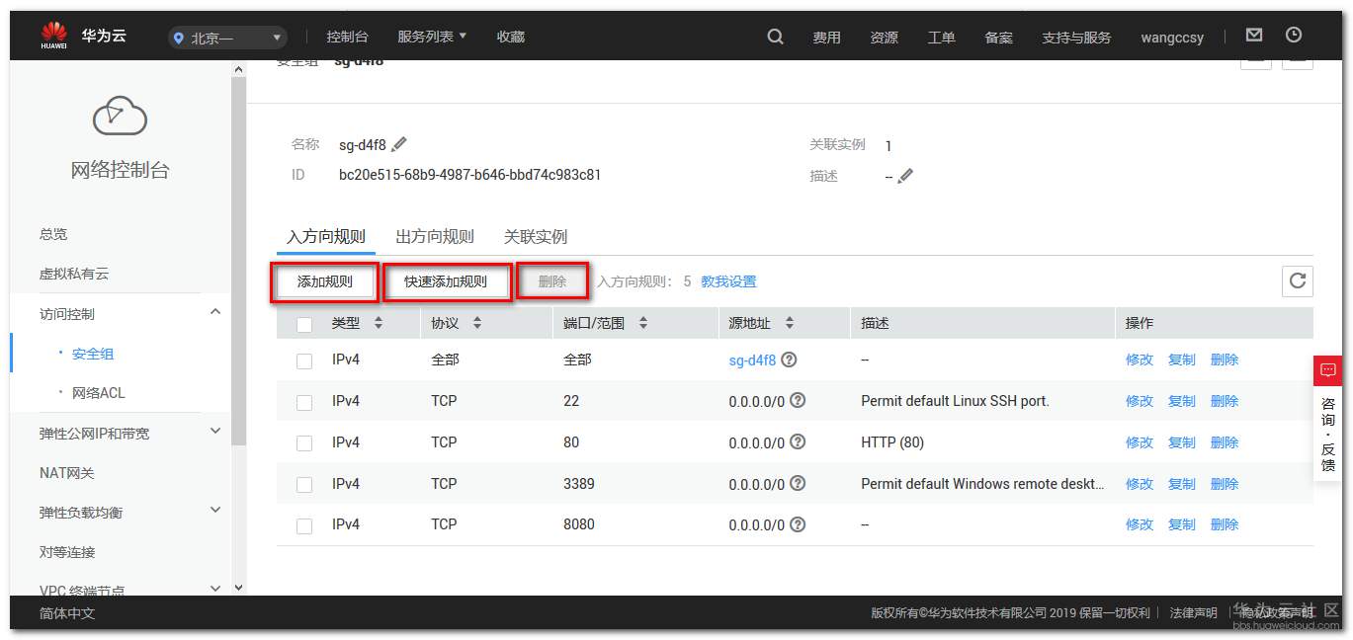Switch to 入方向规则 tab
Image resolution: width=1353 pixels, height=640 pixels.
326,237
